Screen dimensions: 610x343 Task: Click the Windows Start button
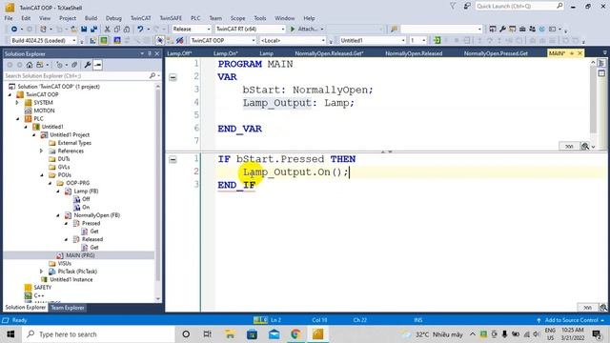click(10, 334)
